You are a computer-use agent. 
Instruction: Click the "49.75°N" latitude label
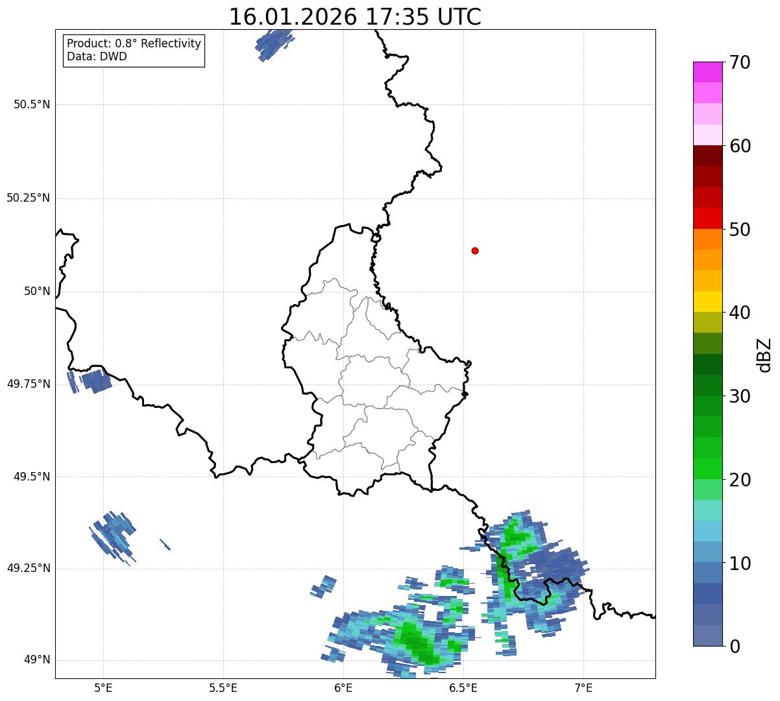[29, 384]
